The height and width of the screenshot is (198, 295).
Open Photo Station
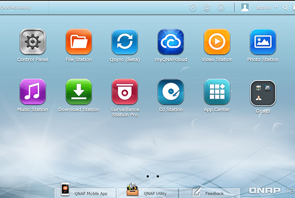(263, 42)
